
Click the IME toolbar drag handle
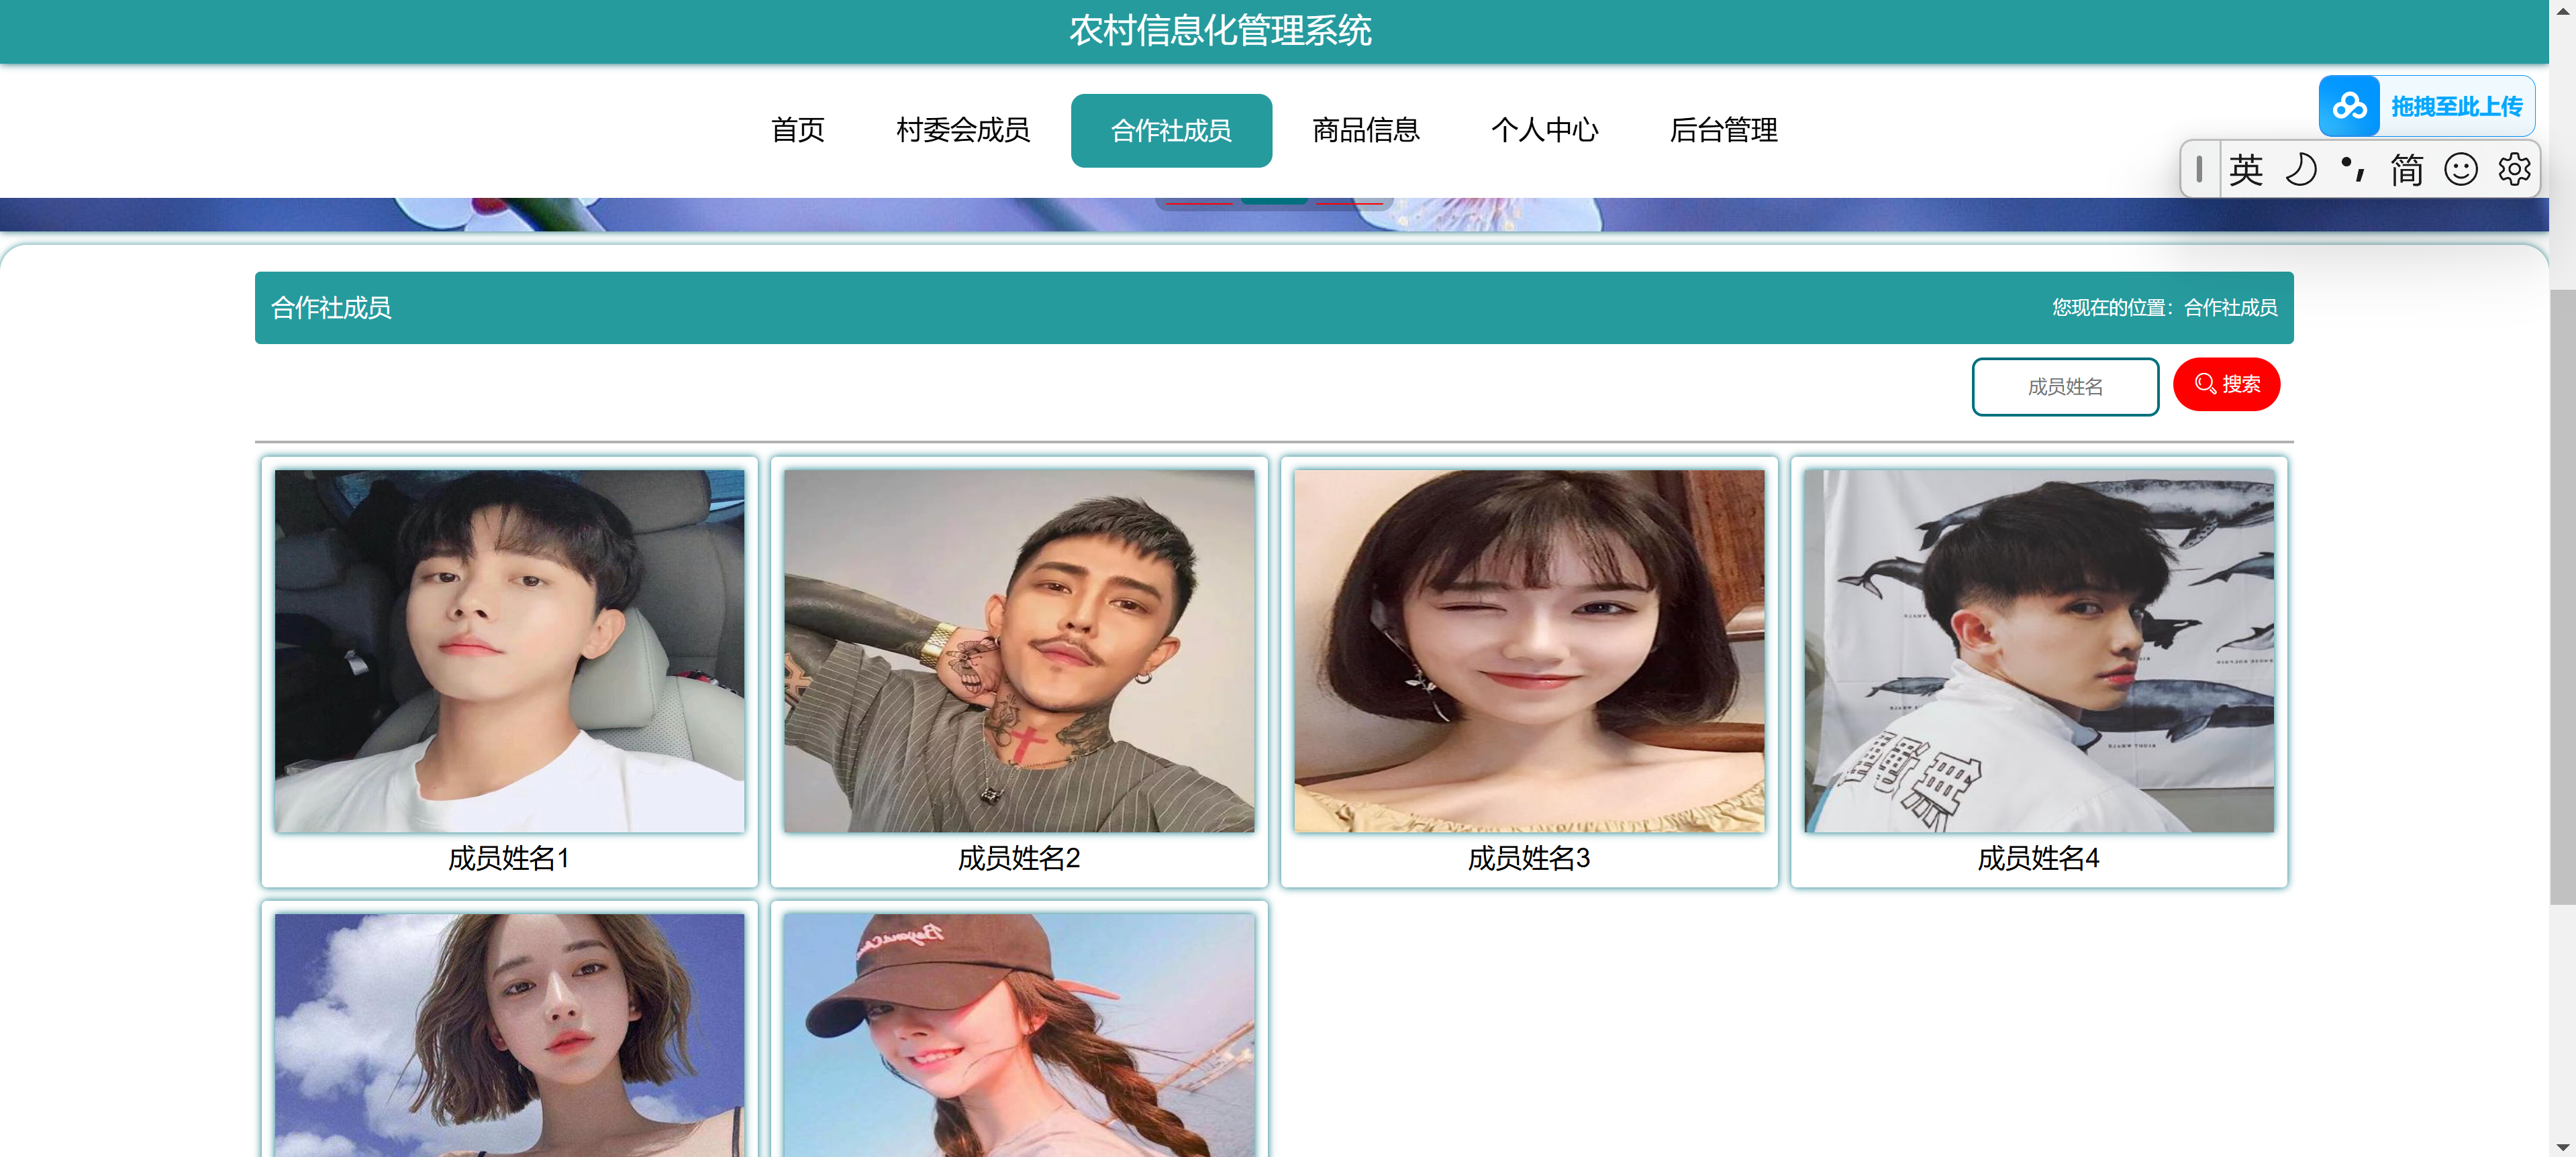[2199, 170]
